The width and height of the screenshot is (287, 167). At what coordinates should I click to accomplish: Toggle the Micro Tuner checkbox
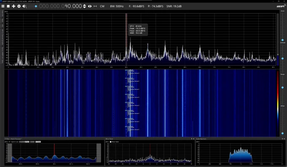[111, 142]
